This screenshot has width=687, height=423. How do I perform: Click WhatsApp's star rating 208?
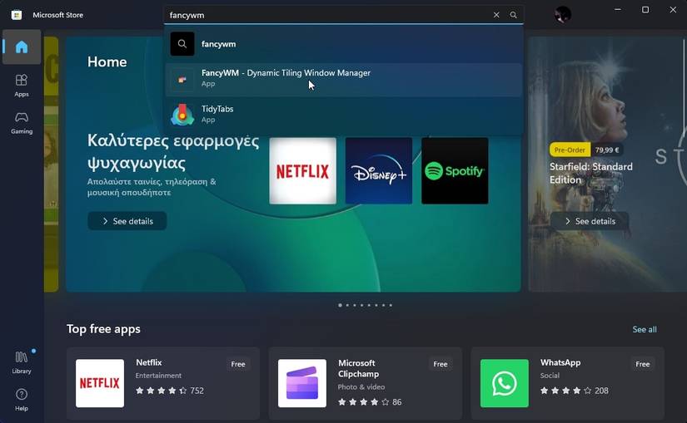574,391
